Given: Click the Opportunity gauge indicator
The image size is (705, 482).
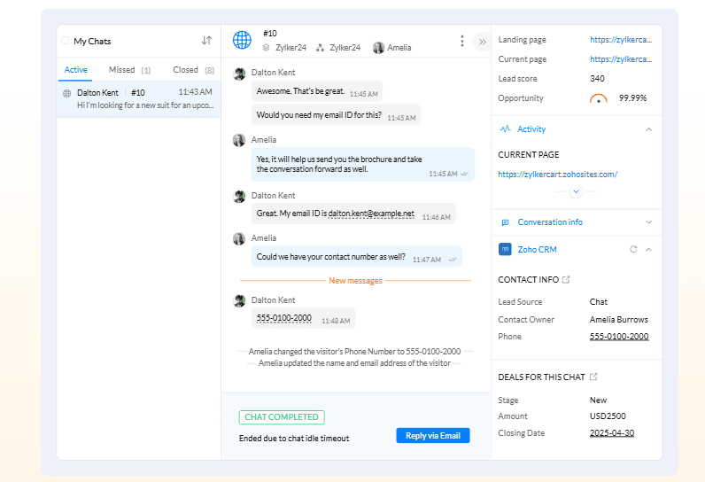Looking at the screenshot, I should [x=599, y=98].
